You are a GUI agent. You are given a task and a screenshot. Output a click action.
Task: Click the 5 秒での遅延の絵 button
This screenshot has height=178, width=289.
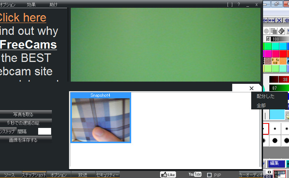tap(26, 123)
